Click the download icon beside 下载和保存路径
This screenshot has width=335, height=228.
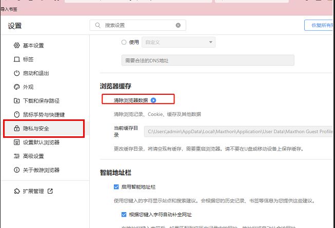click(17, 101)
